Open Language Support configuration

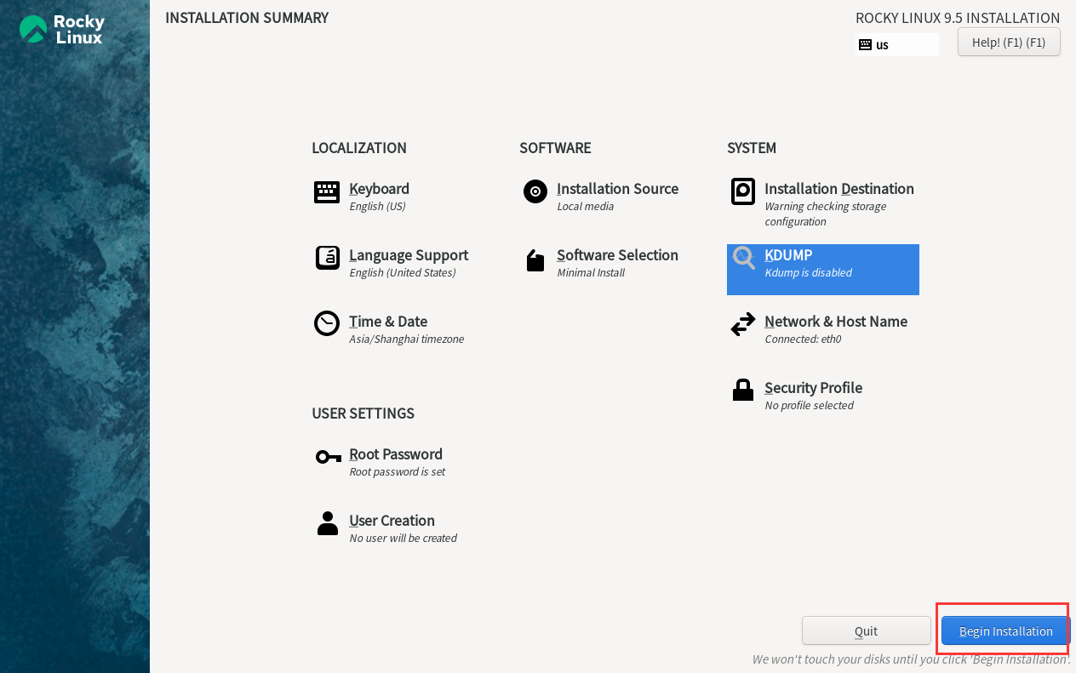(409, 255)
